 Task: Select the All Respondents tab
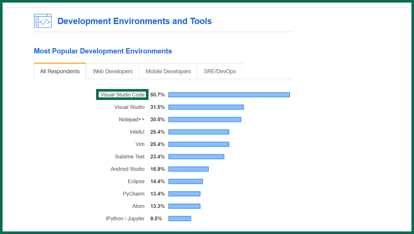[60, 71]
